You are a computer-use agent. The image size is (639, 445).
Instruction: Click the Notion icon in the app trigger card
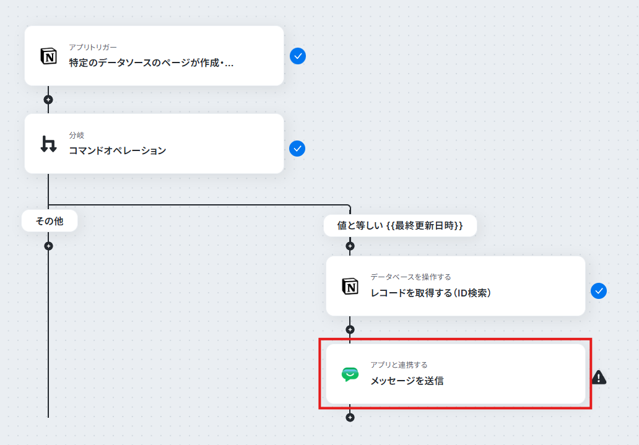click(48, 56)
